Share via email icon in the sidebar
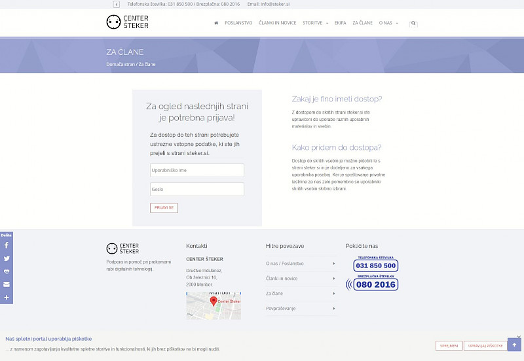Viewport: 524px width, 361px height. coord(7,284)
